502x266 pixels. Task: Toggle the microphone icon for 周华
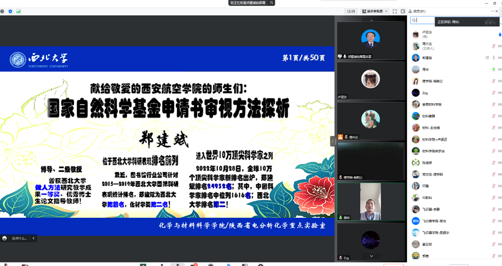[x=493, y=69]
